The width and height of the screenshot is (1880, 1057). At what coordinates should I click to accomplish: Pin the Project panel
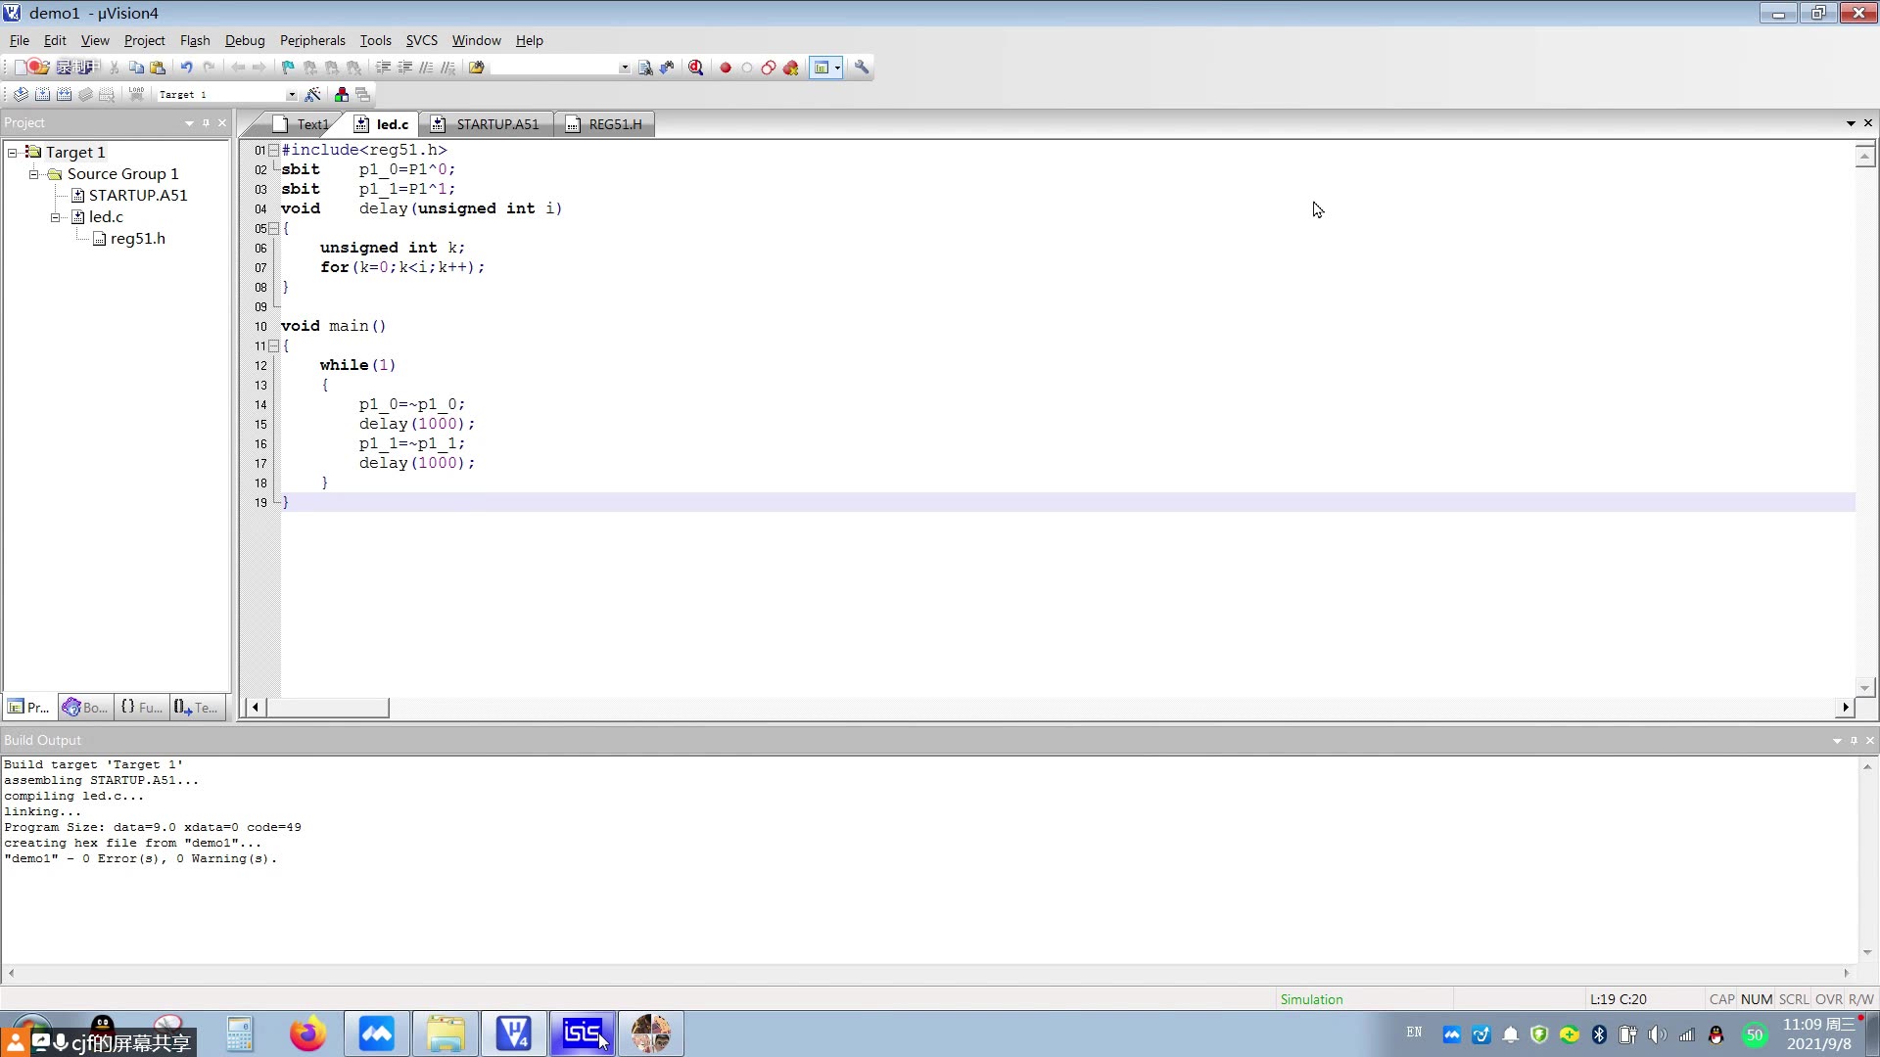tap(206, 123)
